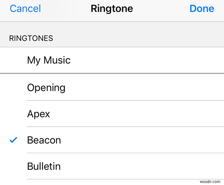The image size is (224, 185).
Task: Tap Cancel to discard ringtone changes
Action: tap(25, 9)
